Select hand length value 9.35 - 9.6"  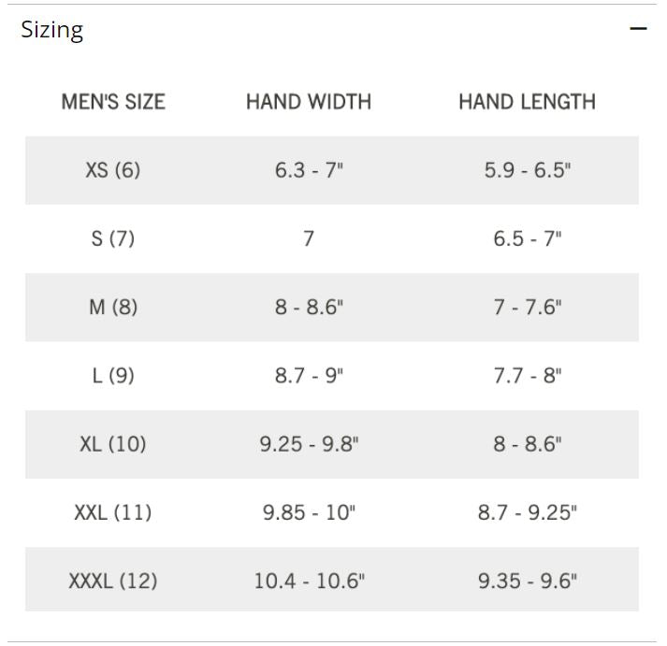[528, 581]
